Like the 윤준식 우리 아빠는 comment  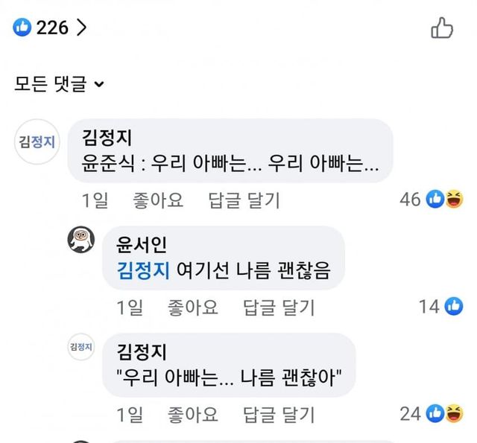[157, 200]
